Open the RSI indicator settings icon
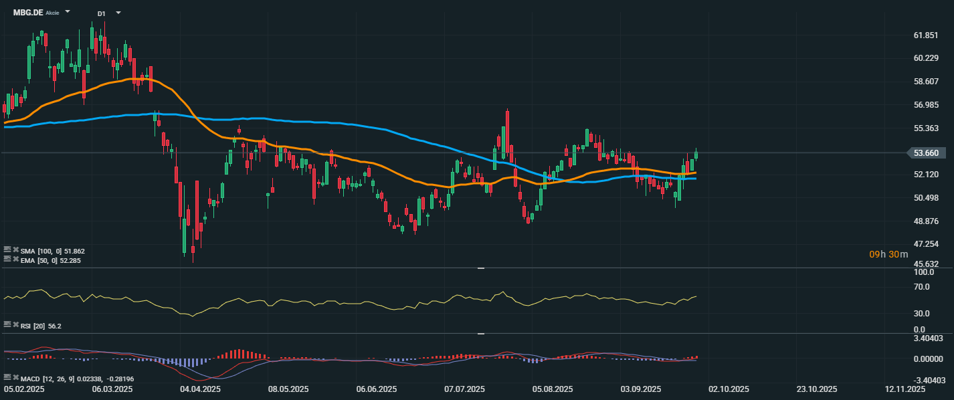The height and width of the screenshot is (400, 954). click(7, 326)
